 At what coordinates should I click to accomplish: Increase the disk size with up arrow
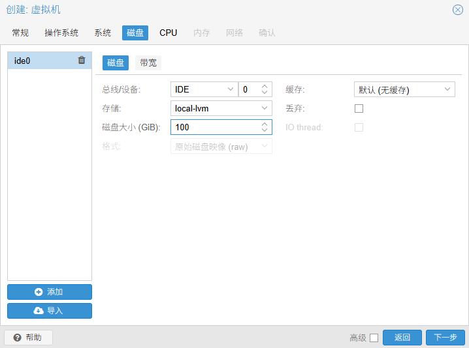[265, 124]
